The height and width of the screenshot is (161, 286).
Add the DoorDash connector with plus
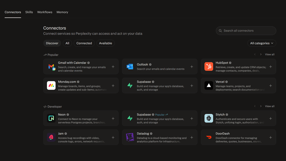coord(271,138)
